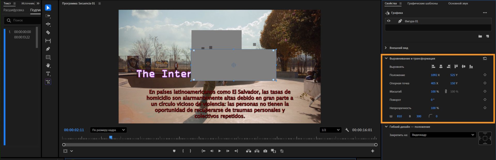
Task: Switch to Расшифровка tab
Action: (14, 10)
